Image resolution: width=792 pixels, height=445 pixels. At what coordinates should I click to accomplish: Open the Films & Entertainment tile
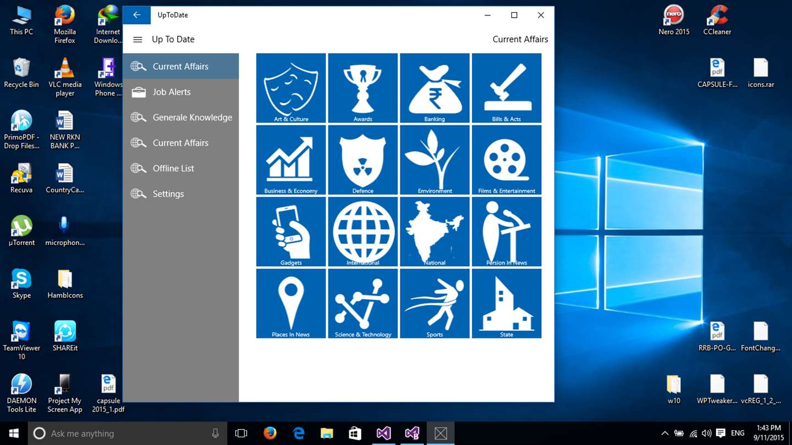point(507,160)
